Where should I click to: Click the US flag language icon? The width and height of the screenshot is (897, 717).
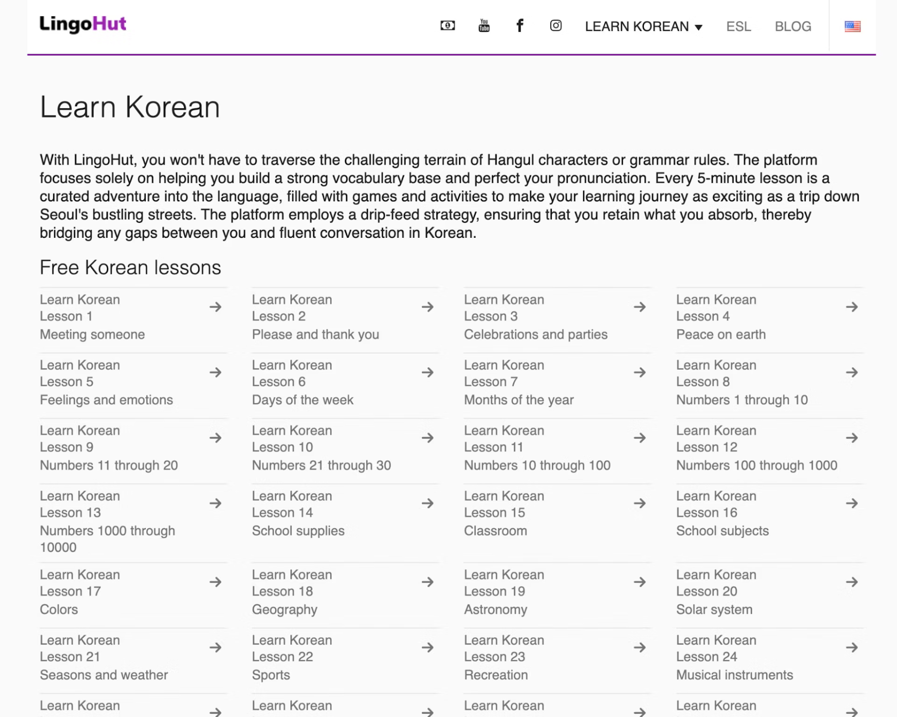point(852,26)
